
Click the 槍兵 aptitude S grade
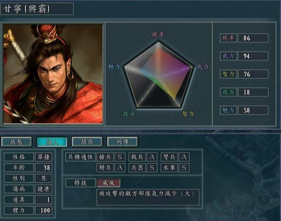[120, 157]
